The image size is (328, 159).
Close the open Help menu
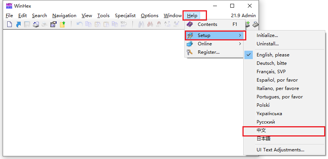[x=192, y=16]
